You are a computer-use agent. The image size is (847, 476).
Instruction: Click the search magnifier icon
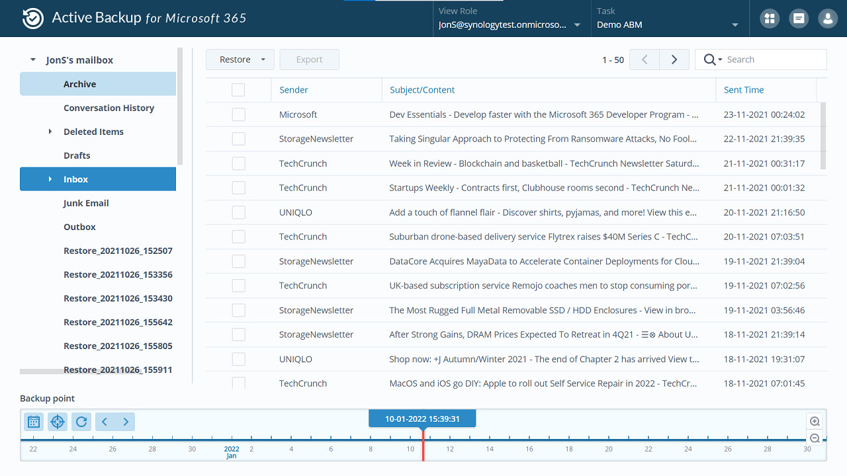[709, 59]
